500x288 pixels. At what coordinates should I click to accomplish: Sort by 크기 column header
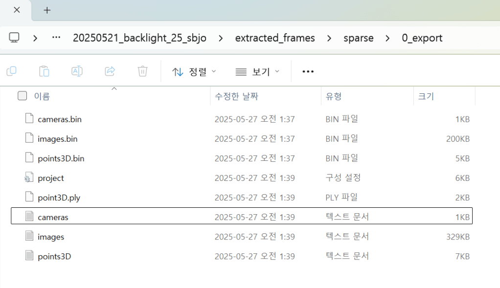point(426,96)
